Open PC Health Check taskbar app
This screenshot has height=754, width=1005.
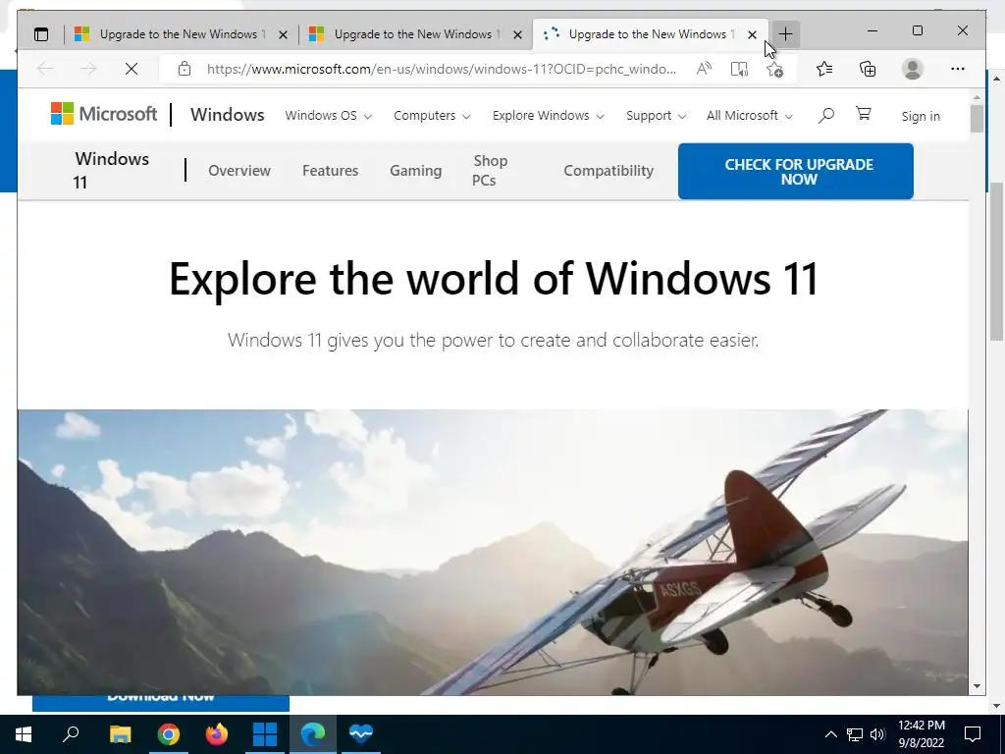point(361,734)
